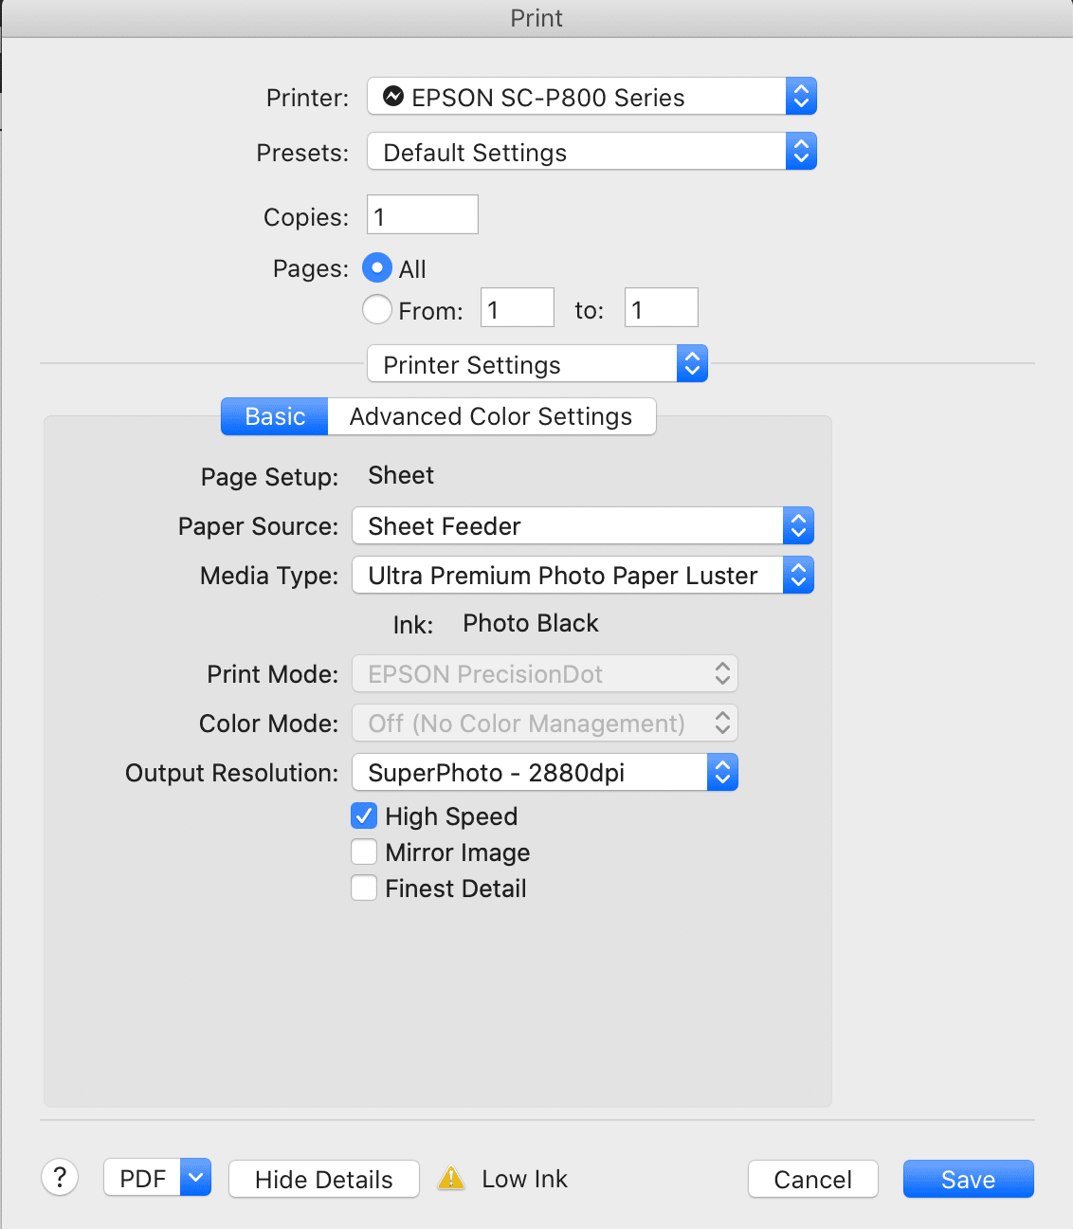Viewport: 1073px width, 1229px height.
Task: Switch to the Advanced Color Settings tab
Action: 491,416
